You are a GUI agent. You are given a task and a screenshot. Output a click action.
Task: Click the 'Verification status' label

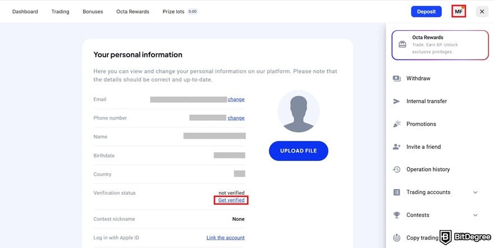pyautogui.click(x=115, y=193)
